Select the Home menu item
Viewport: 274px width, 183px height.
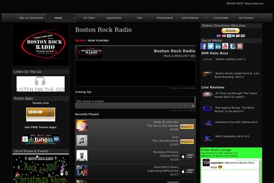(58, 18)
